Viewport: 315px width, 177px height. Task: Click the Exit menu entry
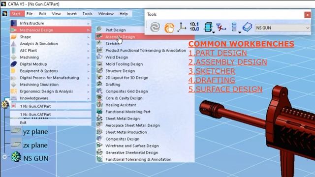51,122
